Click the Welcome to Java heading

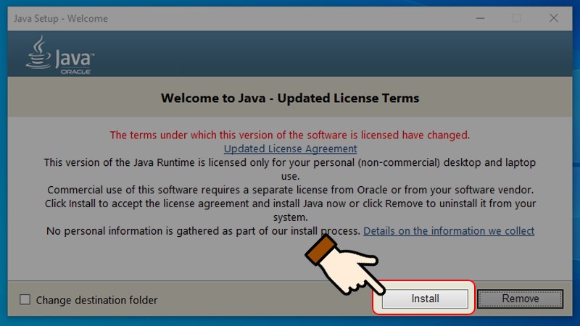click(290, 98)
